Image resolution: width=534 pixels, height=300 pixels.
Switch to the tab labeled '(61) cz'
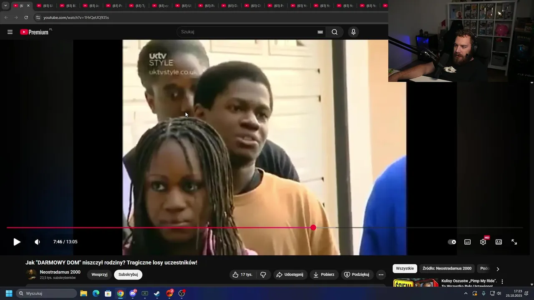click(160, 6)
